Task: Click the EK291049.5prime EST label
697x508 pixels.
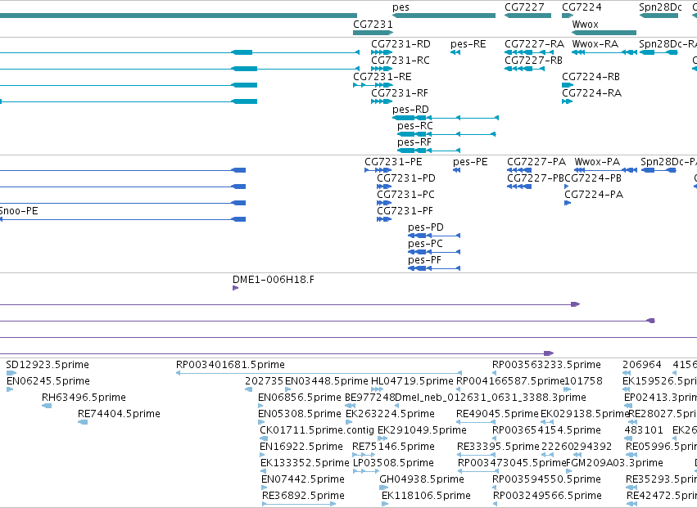Action: click(422, 430)
